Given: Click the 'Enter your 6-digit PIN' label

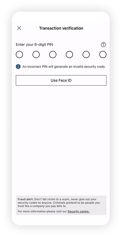Looking at the screenshot, I should coord(34,45).
